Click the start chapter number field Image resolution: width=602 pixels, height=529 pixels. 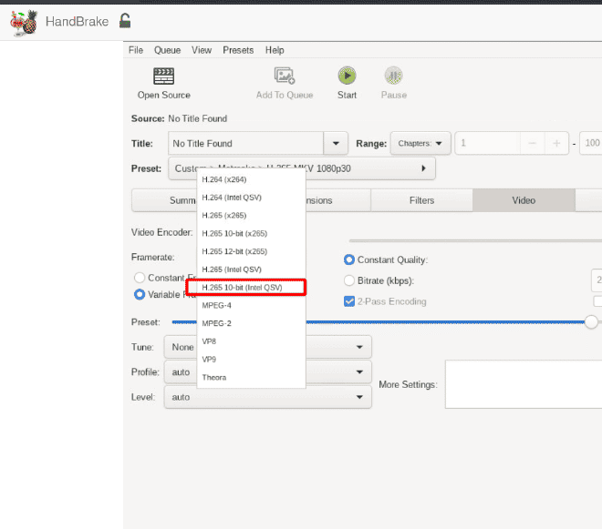488,143
